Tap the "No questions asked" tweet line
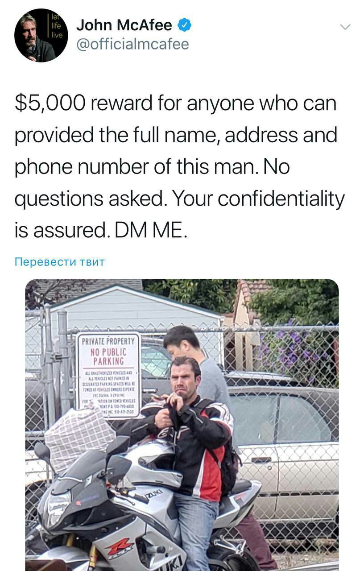364x571 pixels. (179, 199)
